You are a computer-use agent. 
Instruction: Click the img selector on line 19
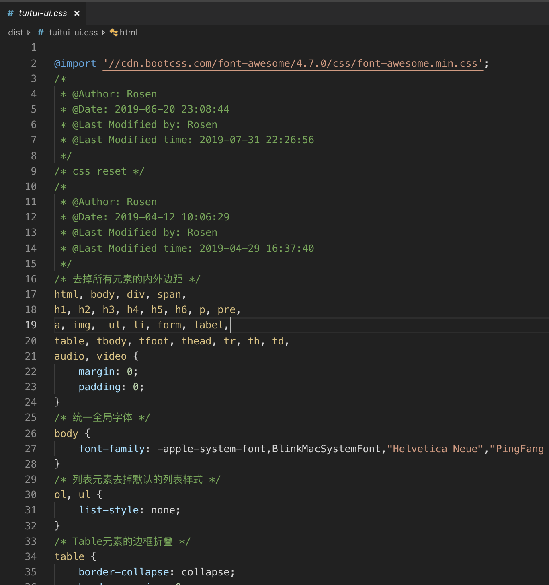[x=82, y=325]
